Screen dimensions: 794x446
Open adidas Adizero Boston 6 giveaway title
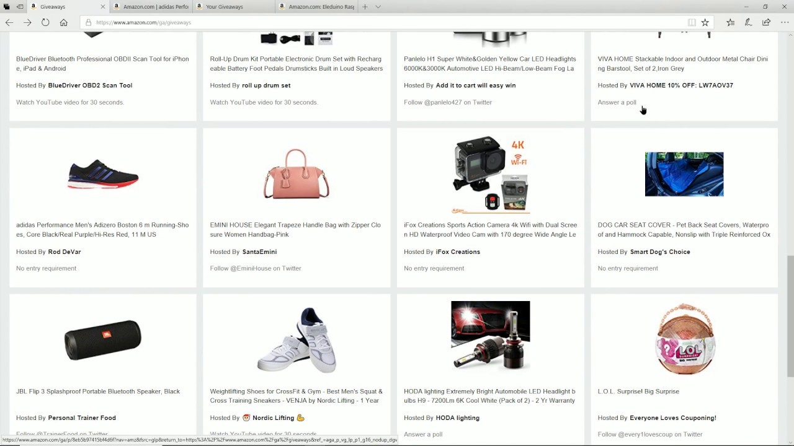pyautogui.click(x=102, y=230)
